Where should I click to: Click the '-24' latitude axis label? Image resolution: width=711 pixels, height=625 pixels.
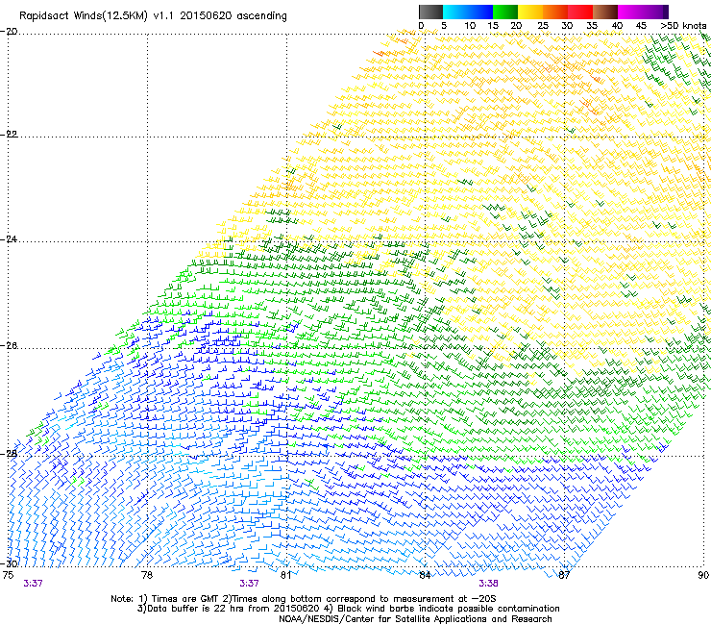pyautogui.click(x=9, y=238)
